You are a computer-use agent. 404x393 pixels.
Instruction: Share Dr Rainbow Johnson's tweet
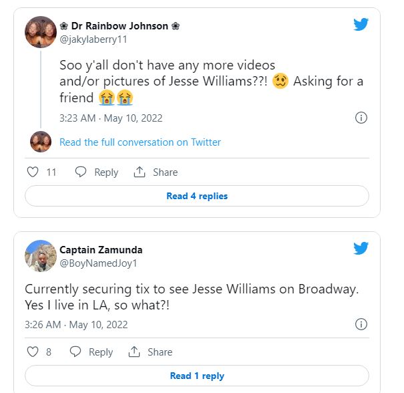[x=156, y=172]
